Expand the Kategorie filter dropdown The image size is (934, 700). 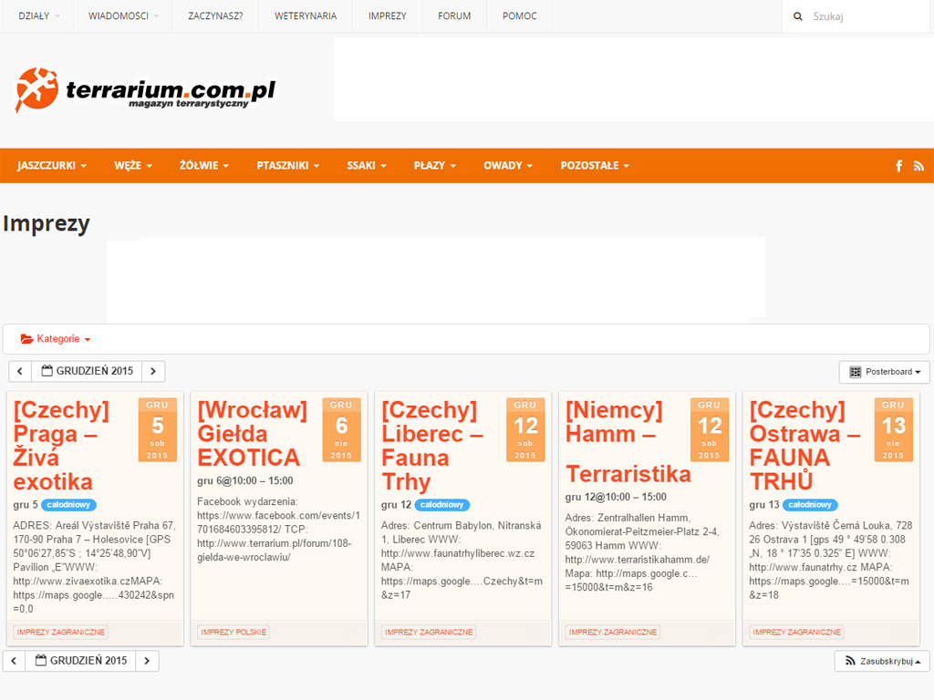[x=56, y=339]
